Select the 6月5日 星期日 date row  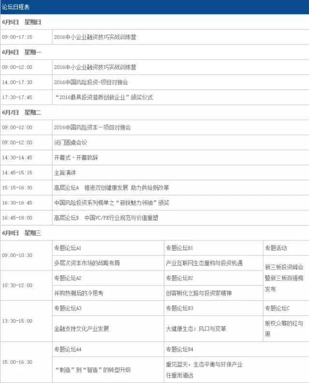22,22
